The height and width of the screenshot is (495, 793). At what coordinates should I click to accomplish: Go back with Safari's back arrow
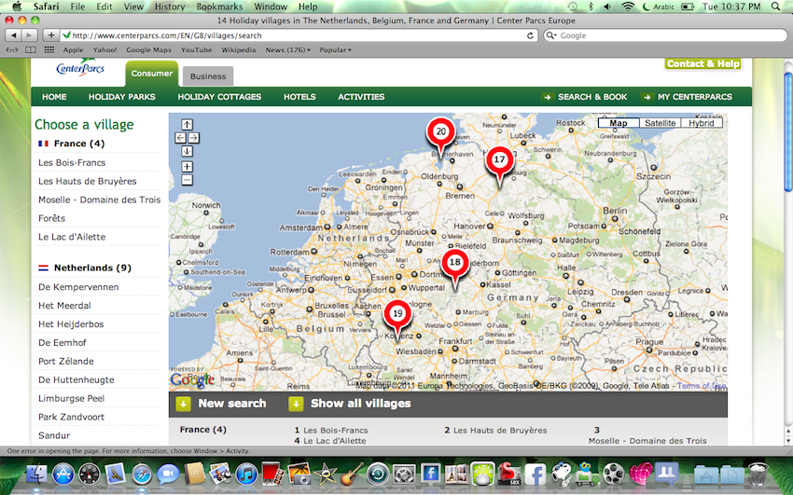14,35
